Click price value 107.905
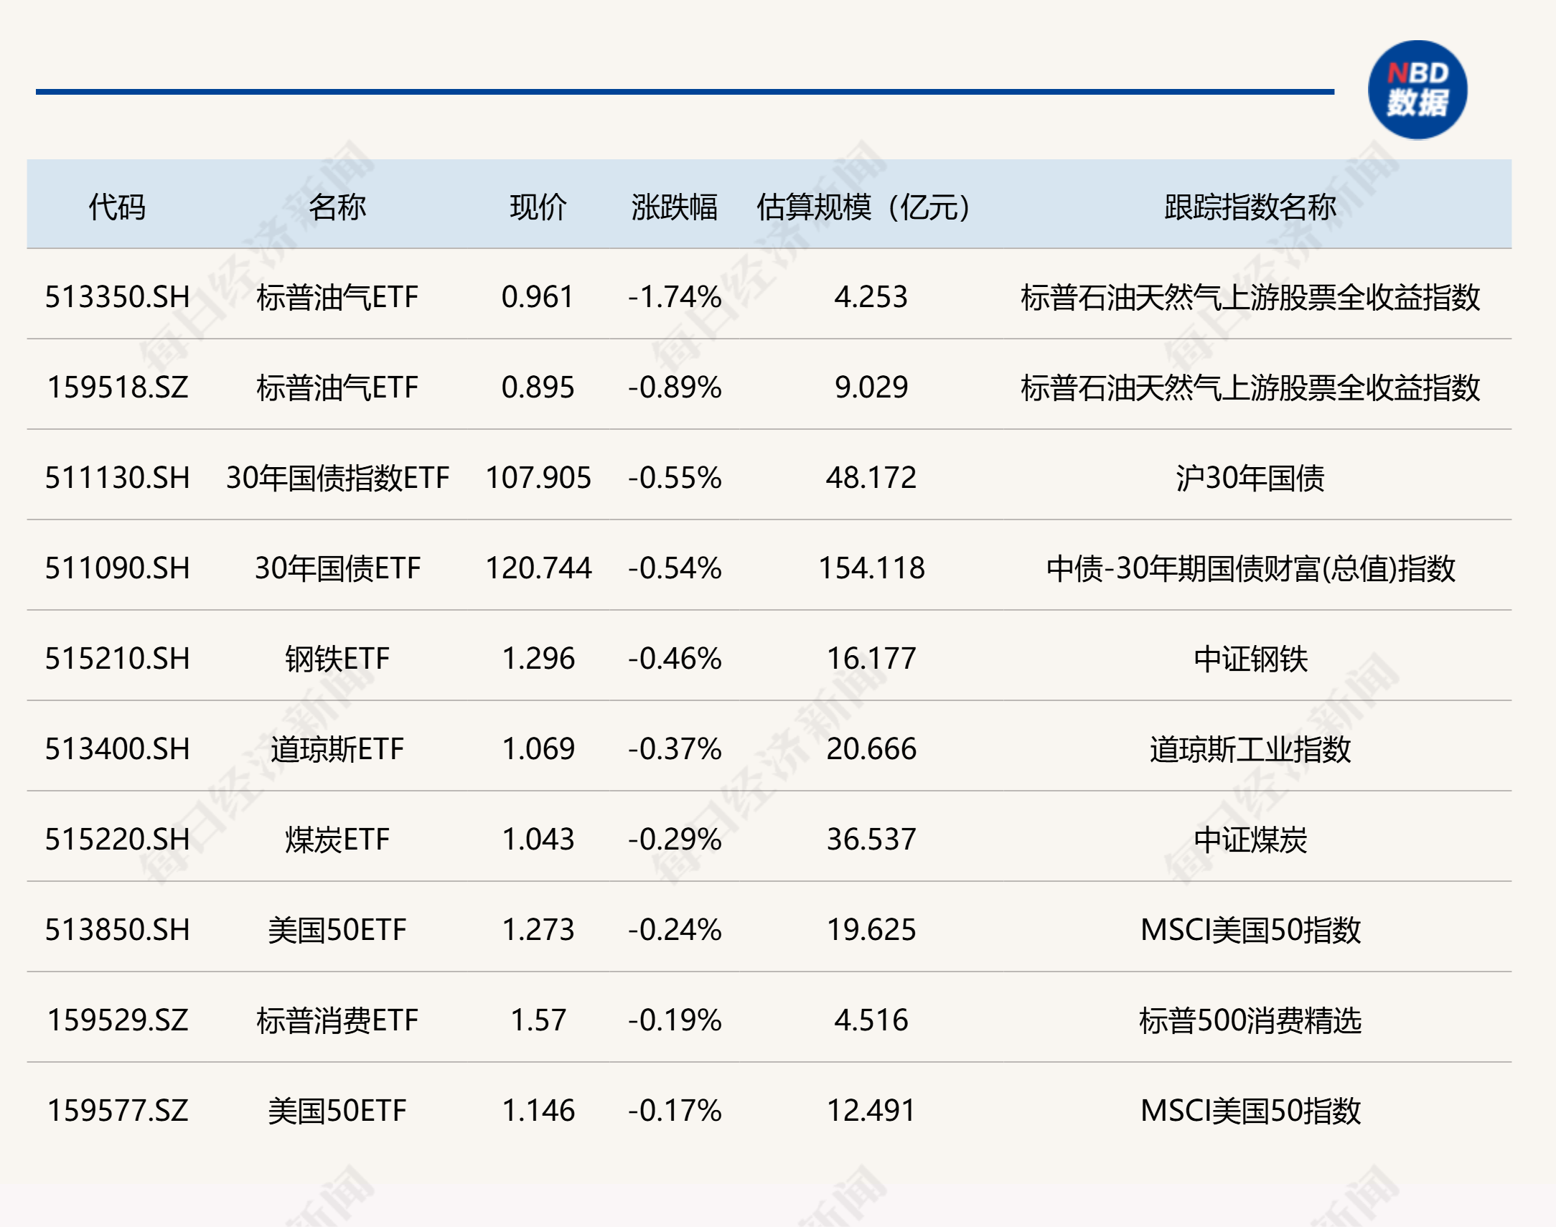The width and height of the screenshot is (1556, 1227). pyautogui.click(x=538, y=478)
